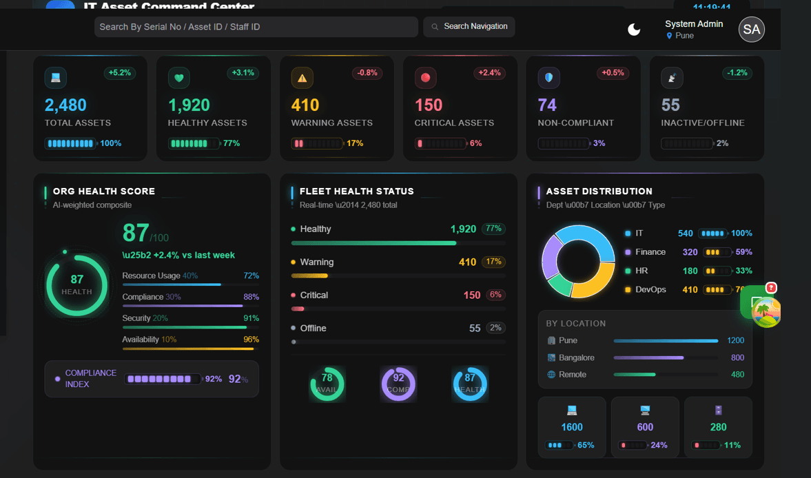Click the desktop monitor icon above 600
Viewport: 811px width, 478px height.
645,411
